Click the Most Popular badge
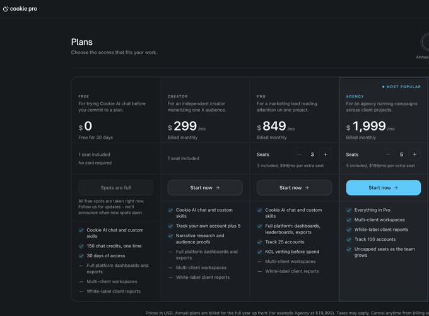The height and width of the screenshot is (316, 429). pyautogui.click(x=401, y=87)
